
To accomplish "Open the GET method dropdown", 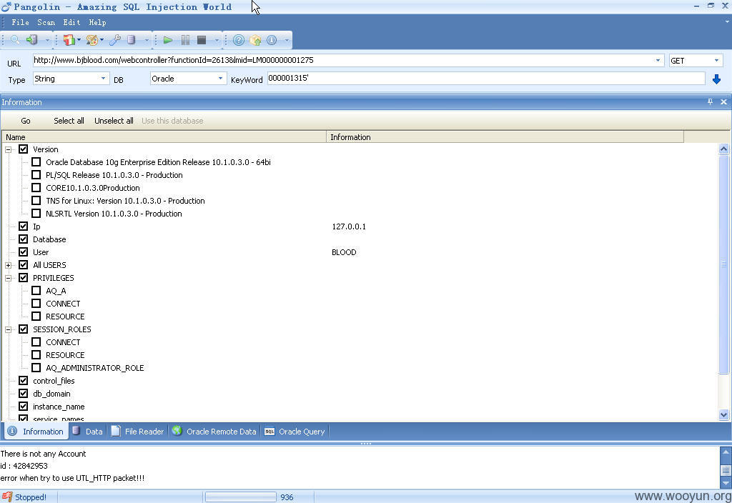I will pyautogui.click(x=716, y=60).
